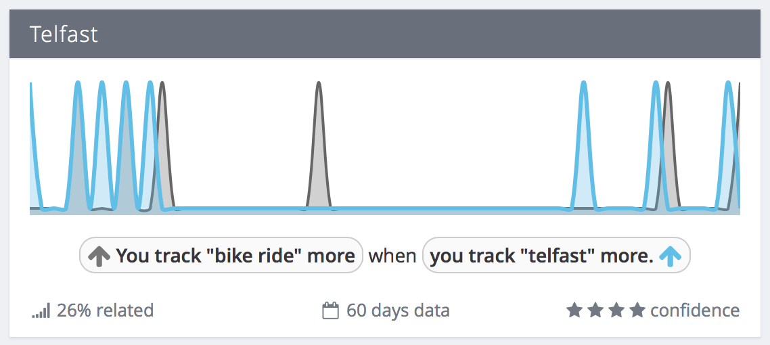Click the calendar icon beside 60 days data
Screen dimensions: 770x345
[x=330, y=311]
